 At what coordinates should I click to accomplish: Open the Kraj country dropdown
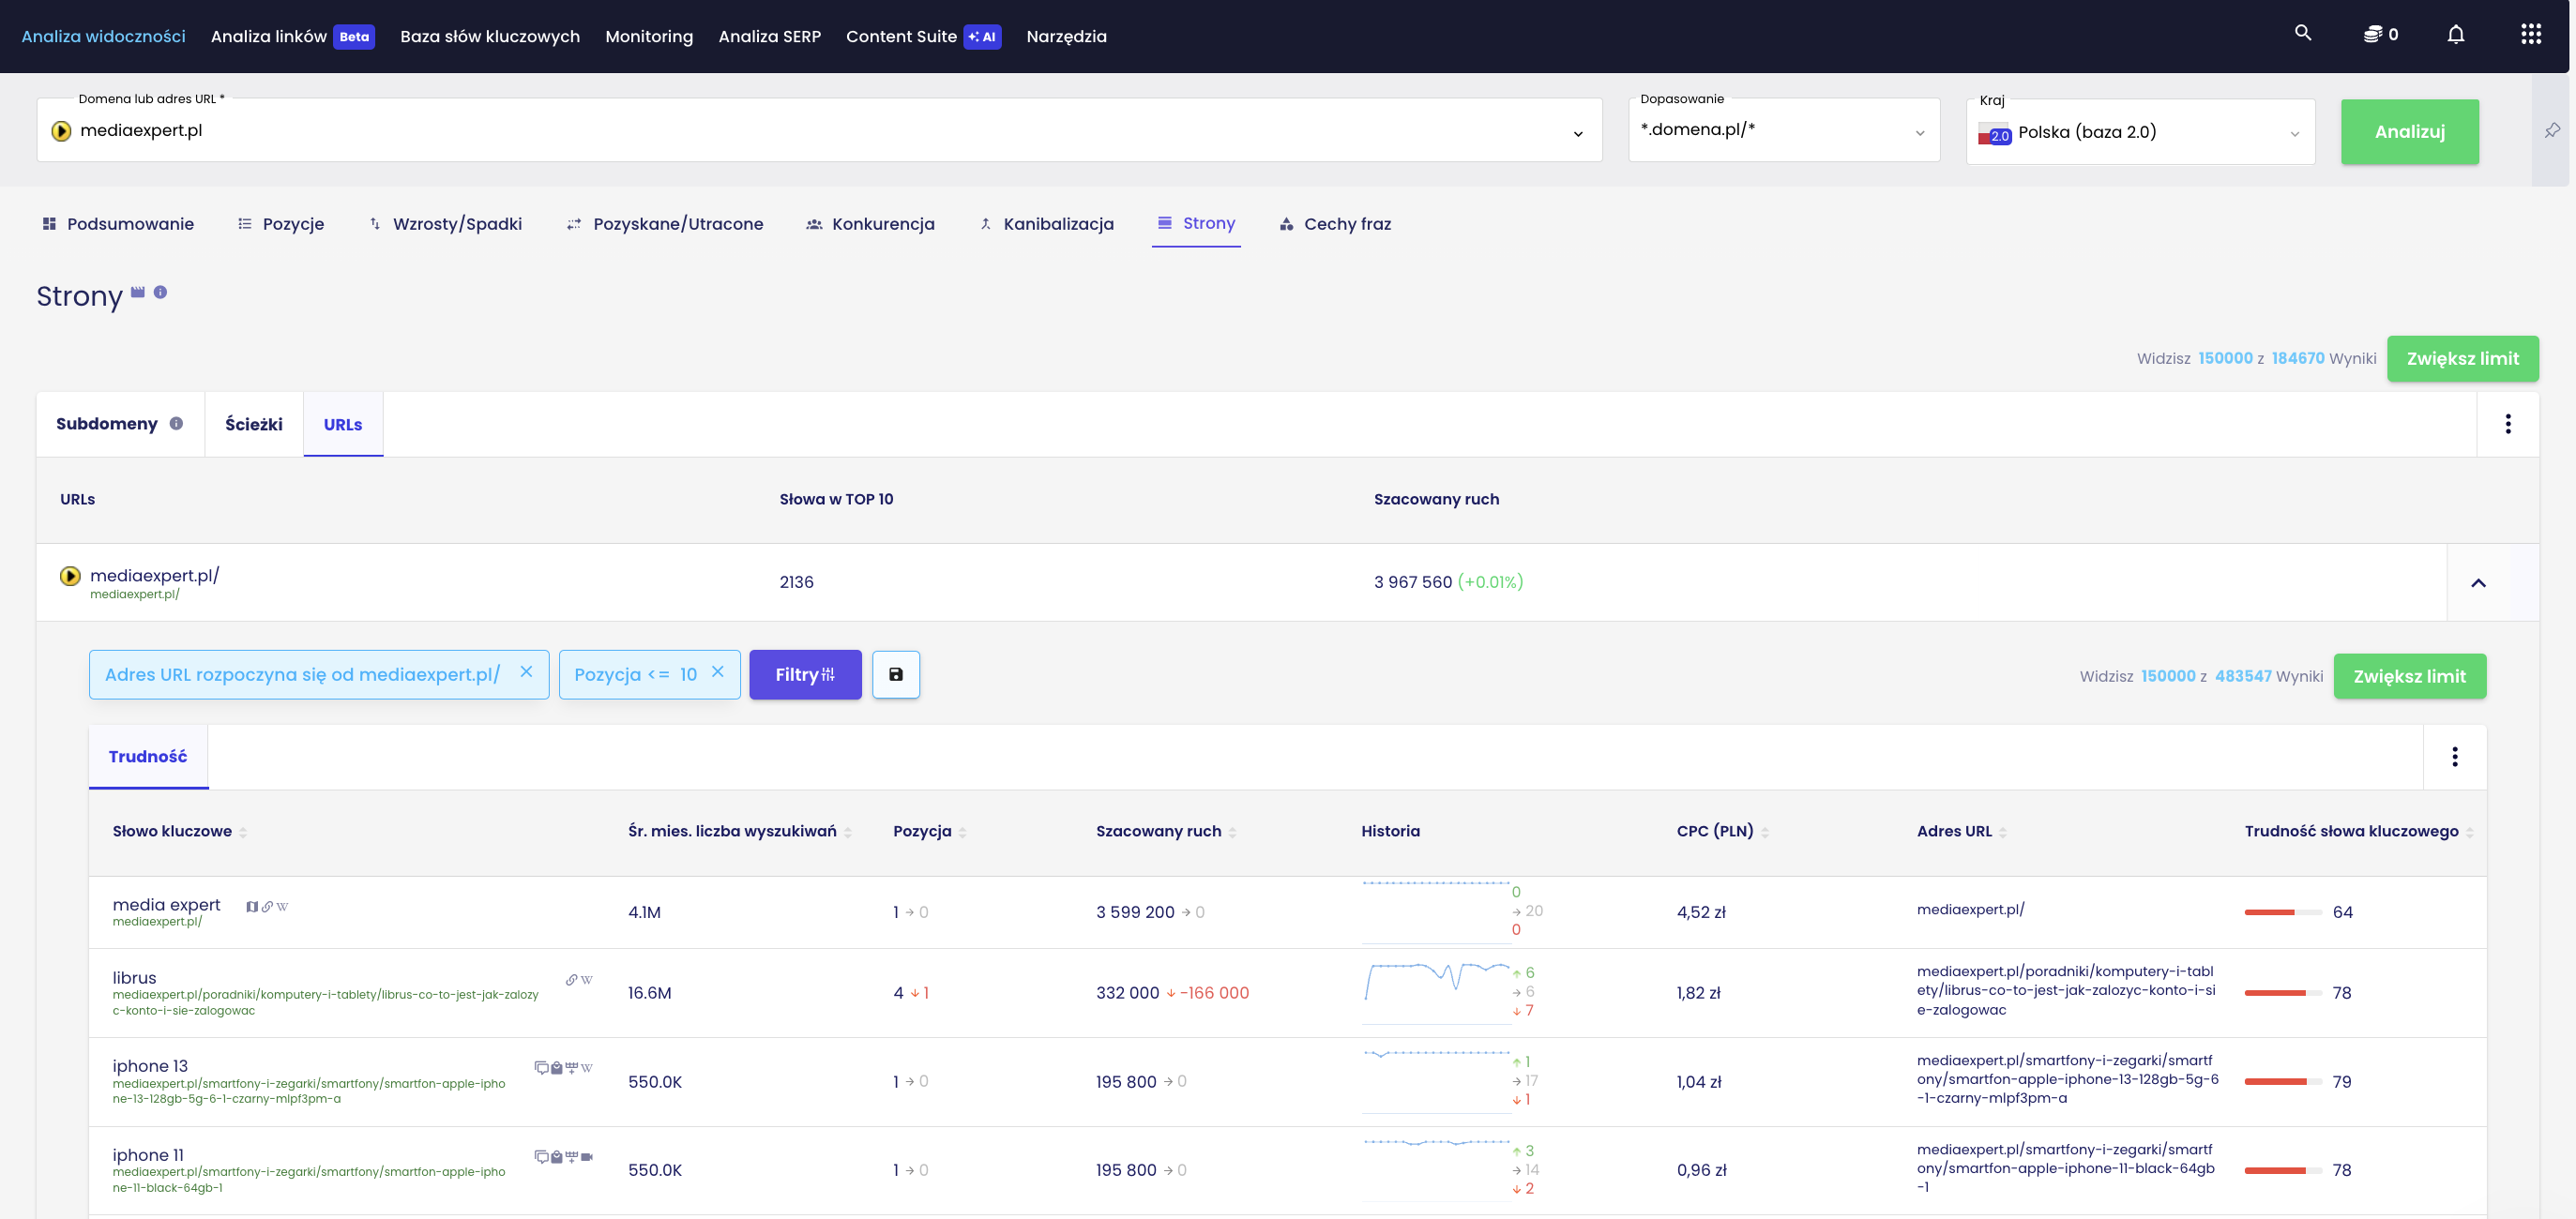[2139, 132]
